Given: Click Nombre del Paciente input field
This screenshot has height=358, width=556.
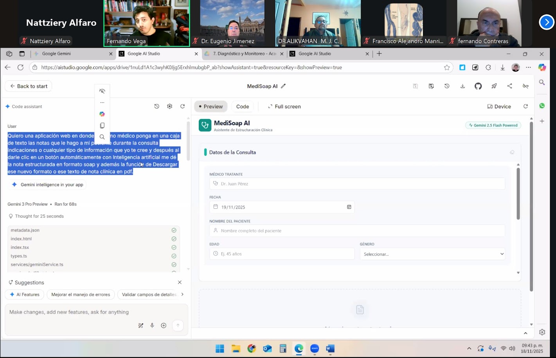Looking at the screenshot, I should pos(357,230).
